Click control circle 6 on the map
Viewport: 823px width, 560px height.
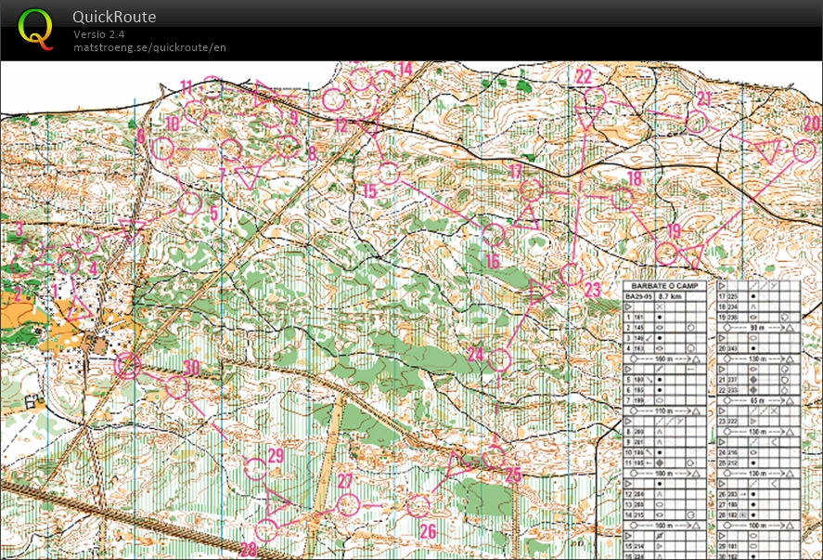(x=163, y=149)
